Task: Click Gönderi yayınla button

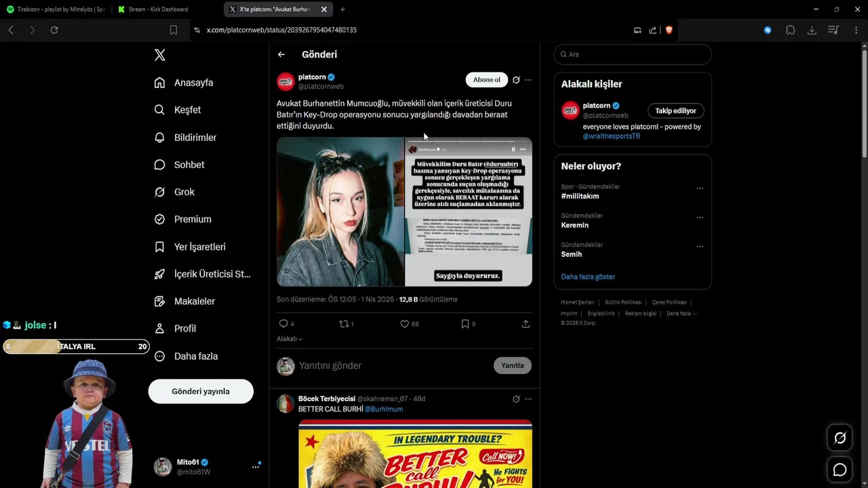Action: click(x=201, y=391)
